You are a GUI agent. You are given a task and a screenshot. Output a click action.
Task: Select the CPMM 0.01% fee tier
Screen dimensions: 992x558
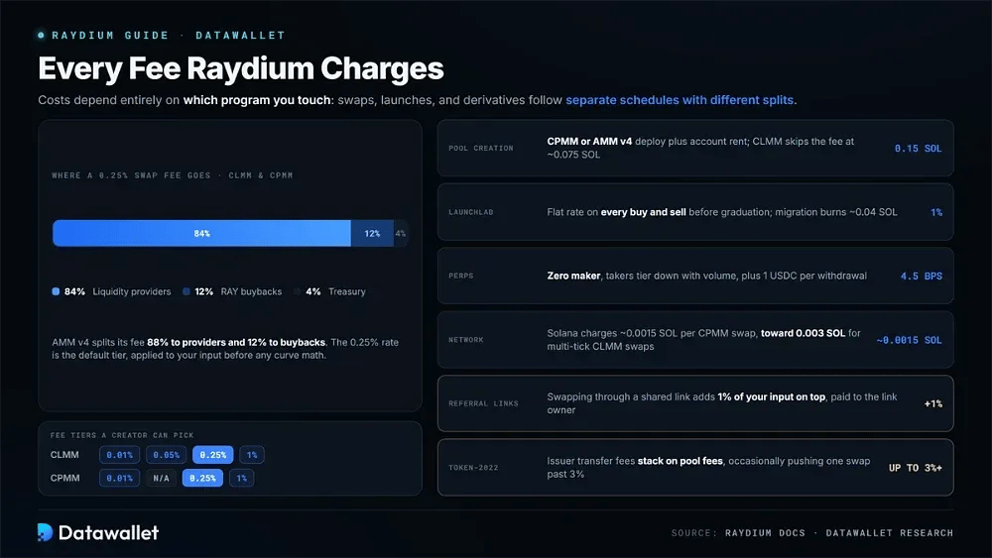(x=119, y=478)
